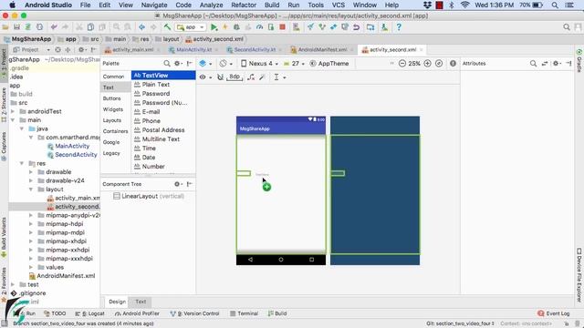This screenshot has width=584, height=328.
Task: Show warnings and errors indicator icon
Action: tap(453, 64)
